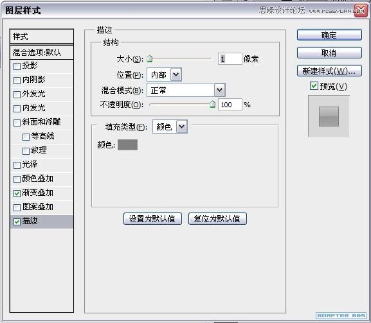Click the 不透明度 opacity slider handle
Image resolution: width=371 pixels, height=323 pixels.
click(x=212, y=104)
